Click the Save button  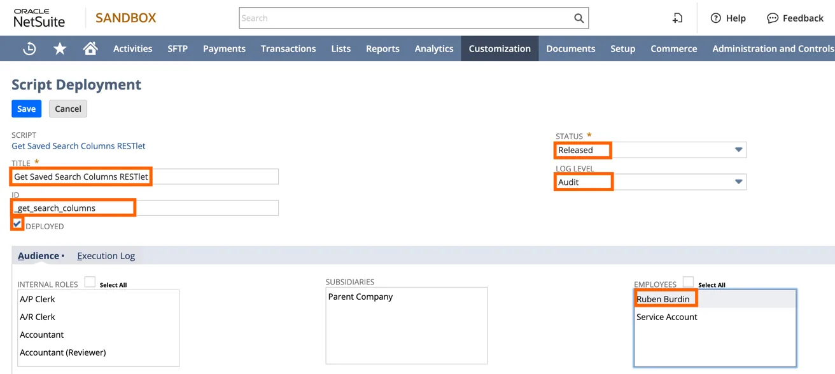26,109
